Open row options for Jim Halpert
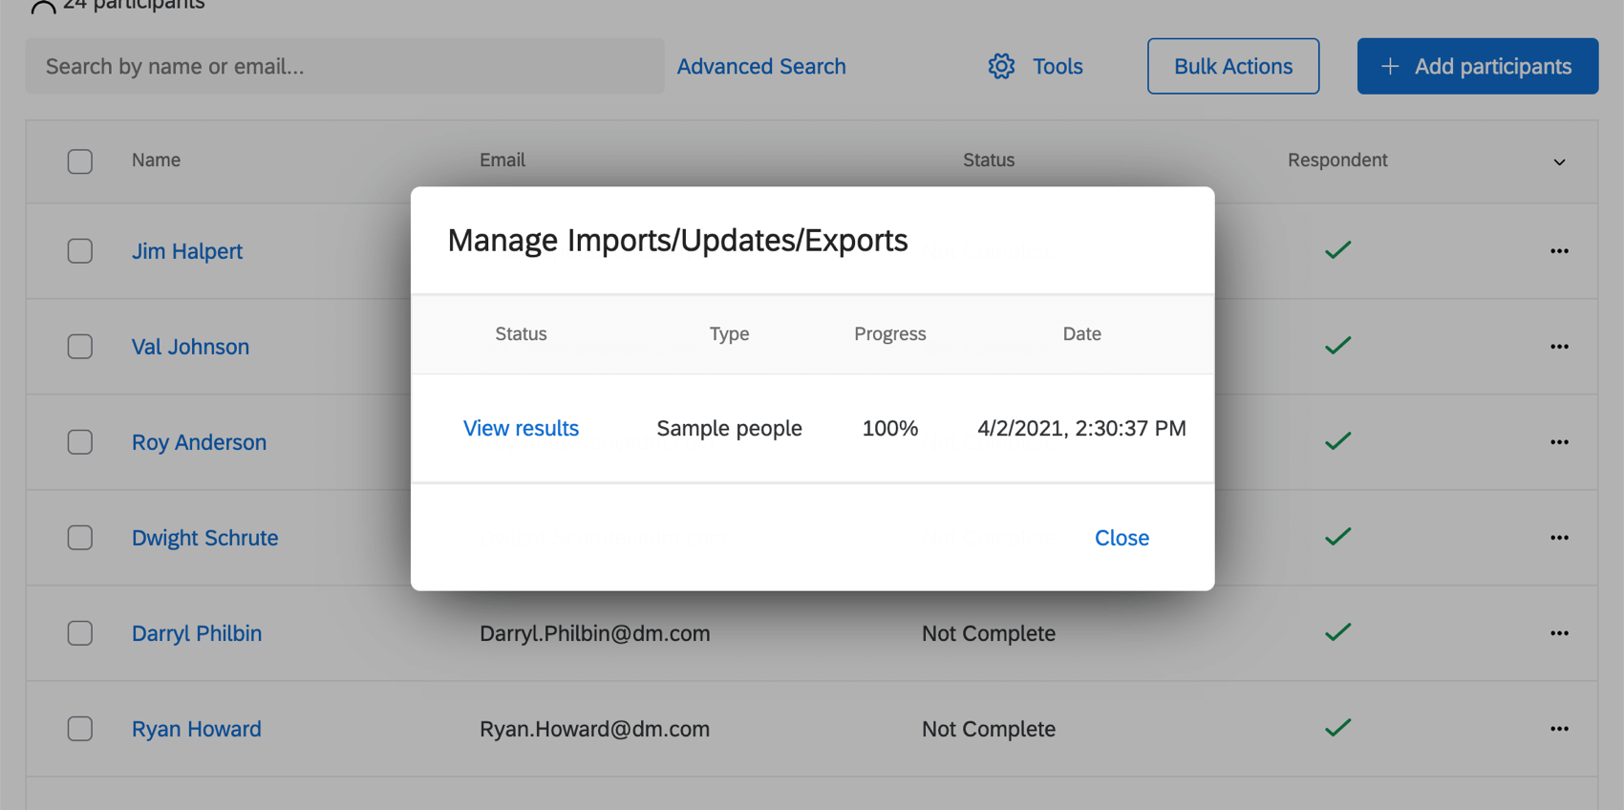The height and width of the screenshot is (810, 1624). [x=1559, y=251]
